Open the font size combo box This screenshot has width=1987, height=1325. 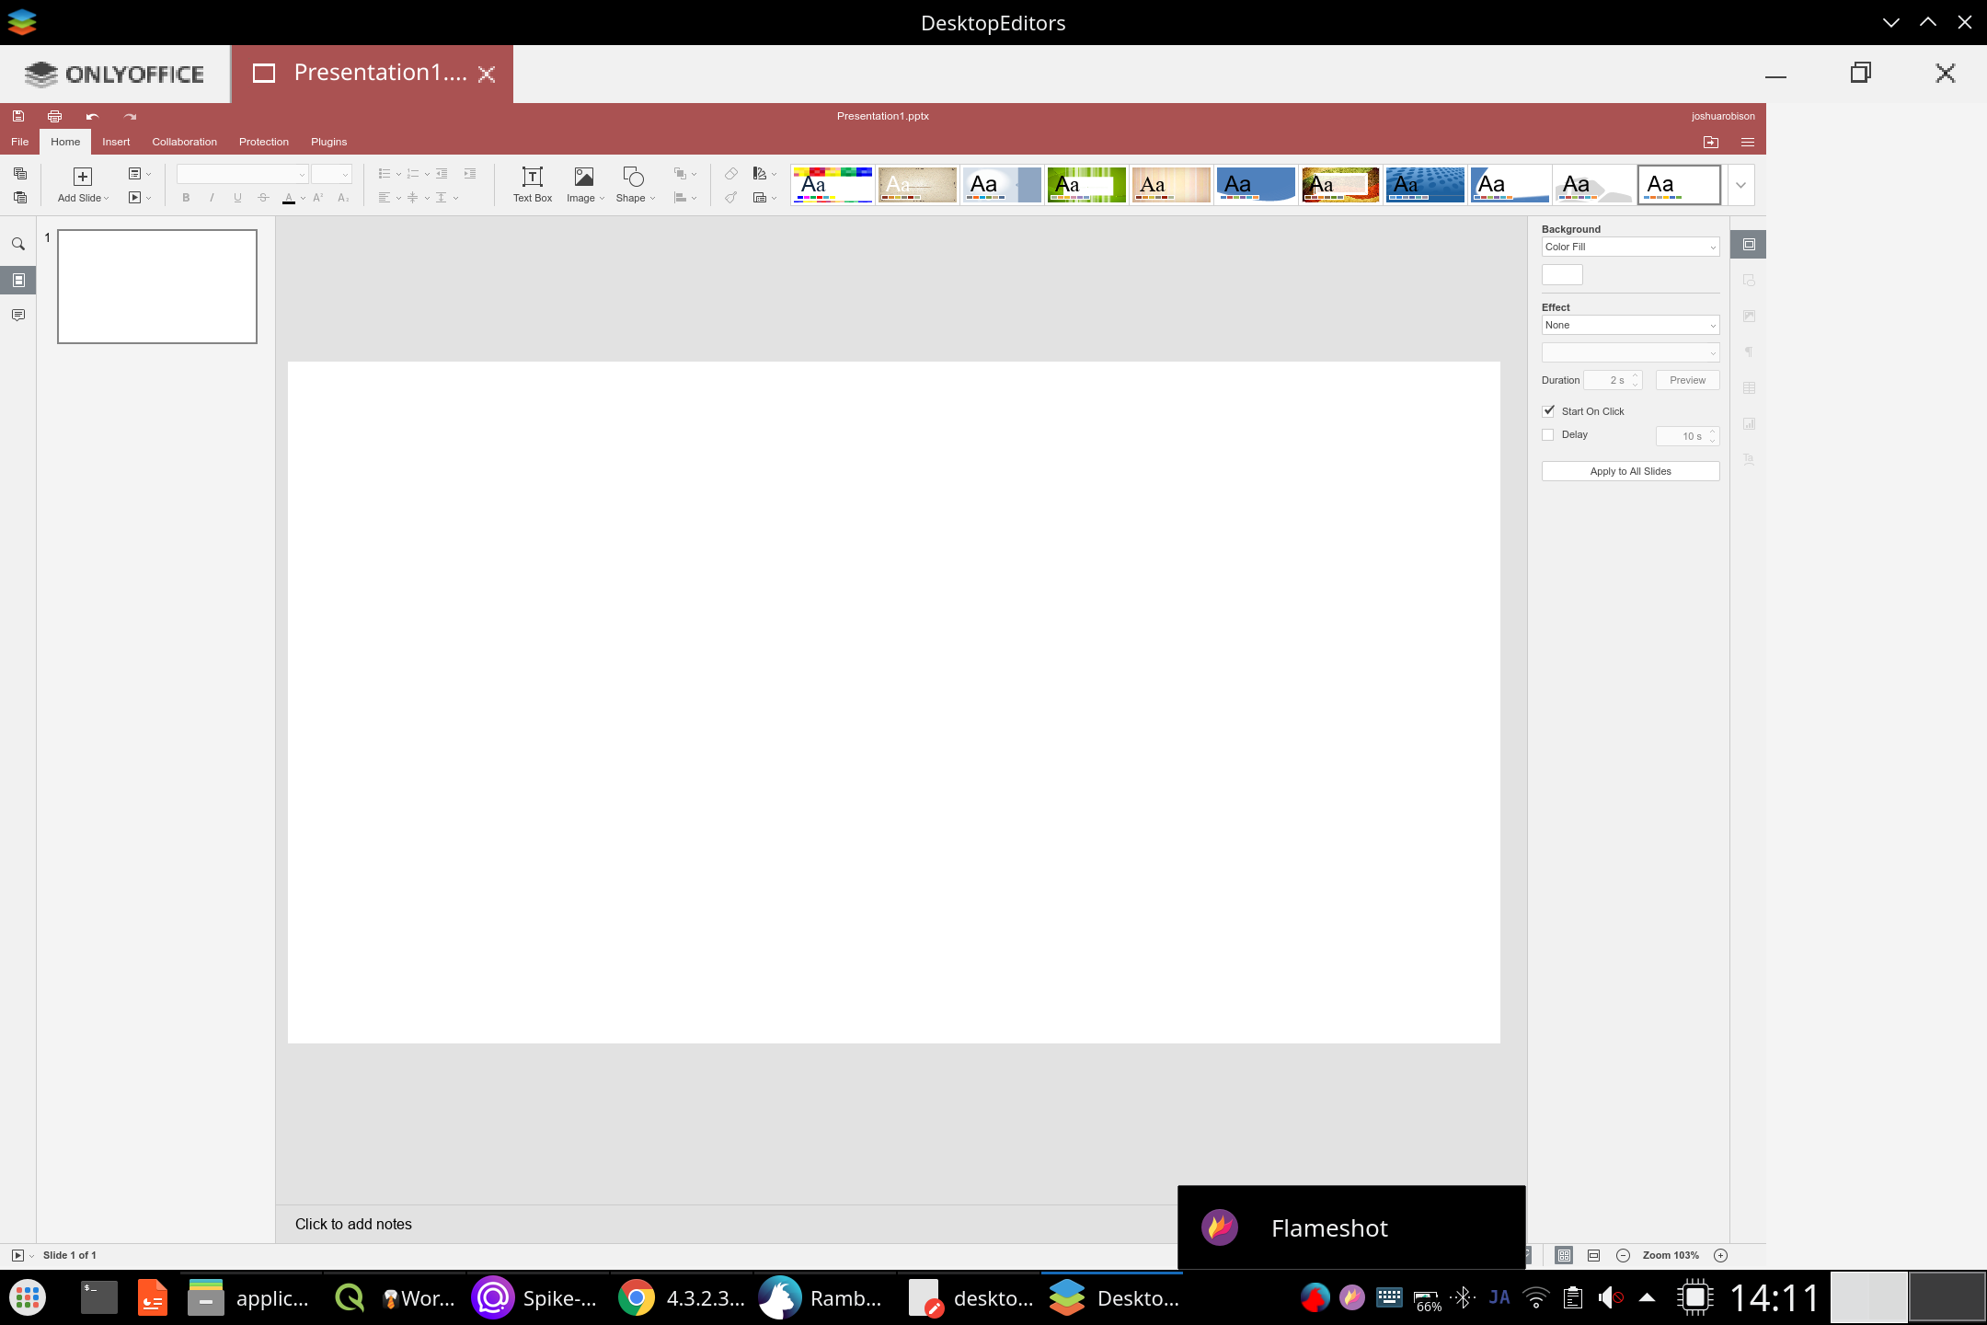tap(331, 174)
